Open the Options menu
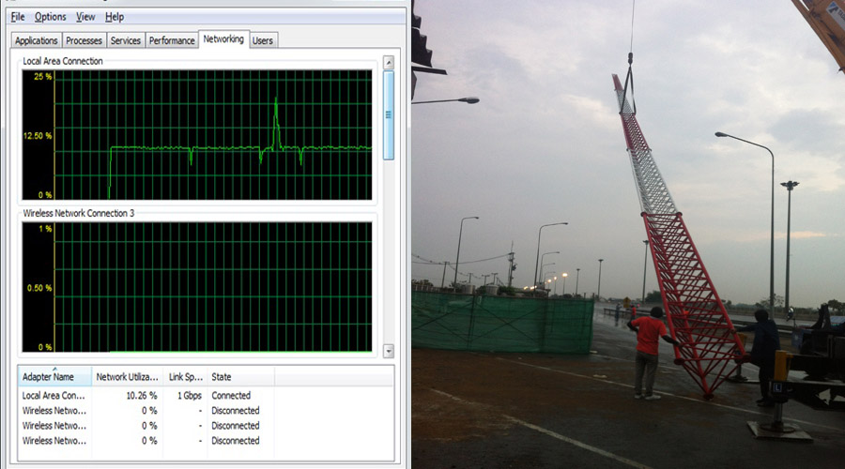This screenshot has height=469, width=845. tap(50, 17)
